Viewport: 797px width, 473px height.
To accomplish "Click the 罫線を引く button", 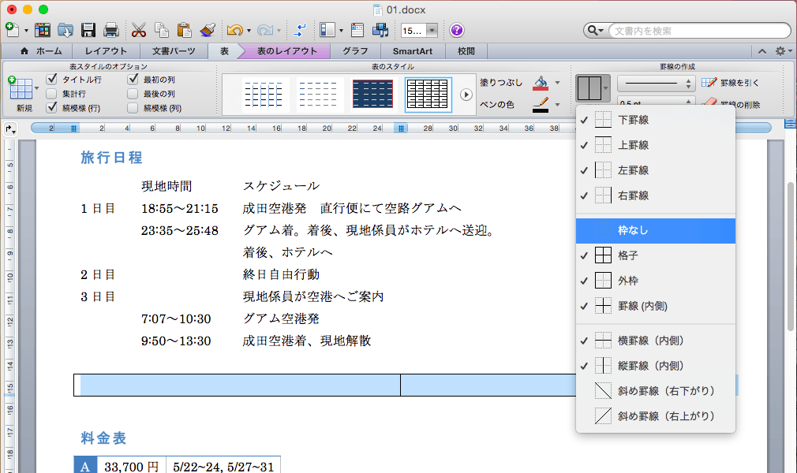I will pos(731,82).
